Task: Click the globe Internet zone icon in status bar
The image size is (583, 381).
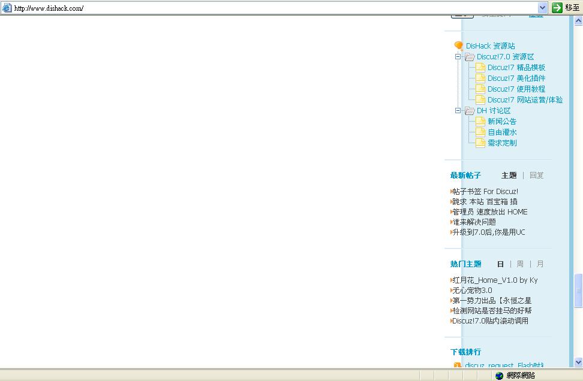Action: point(500,376)
